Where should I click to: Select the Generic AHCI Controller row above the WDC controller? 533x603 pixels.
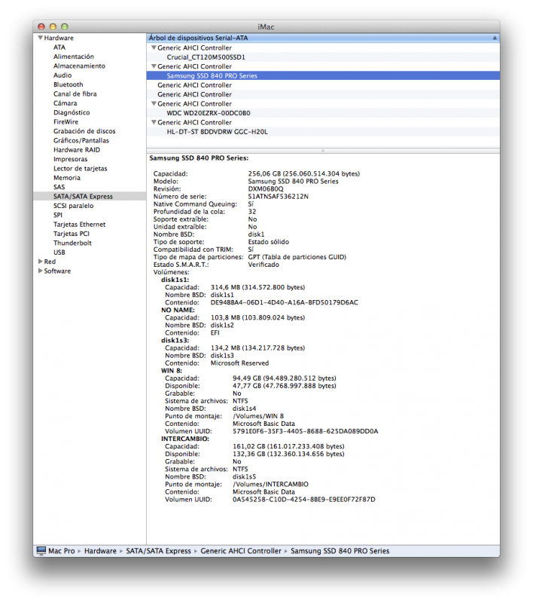(x=323, y=94)
